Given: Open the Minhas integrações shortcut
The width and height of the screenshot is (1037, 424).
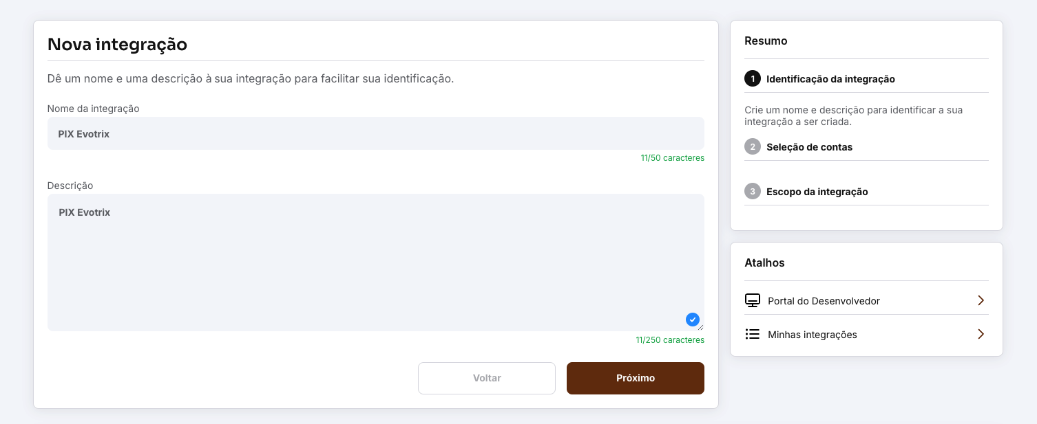Looking at the screenshot, I should [813, 335].
